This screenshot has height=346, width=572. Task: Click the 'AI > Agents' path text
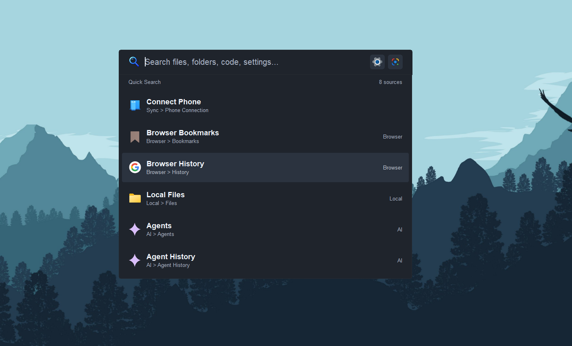tap(160, 234)
